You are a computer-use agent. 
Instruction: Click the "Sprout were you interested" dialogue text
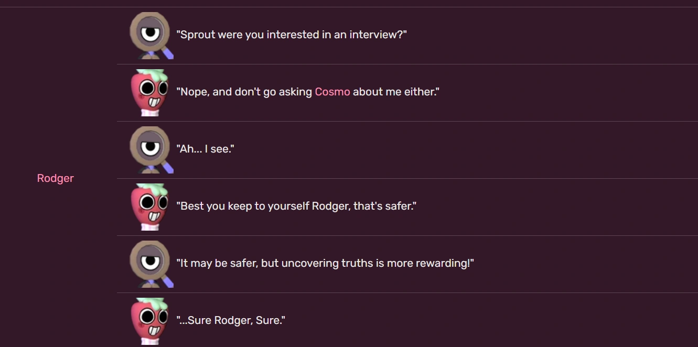pos(292,35)
